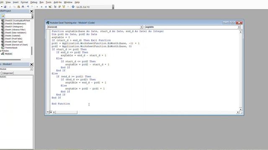
Task: Click the Add item dropdown arrow at toolbar start
Action: 2,7
